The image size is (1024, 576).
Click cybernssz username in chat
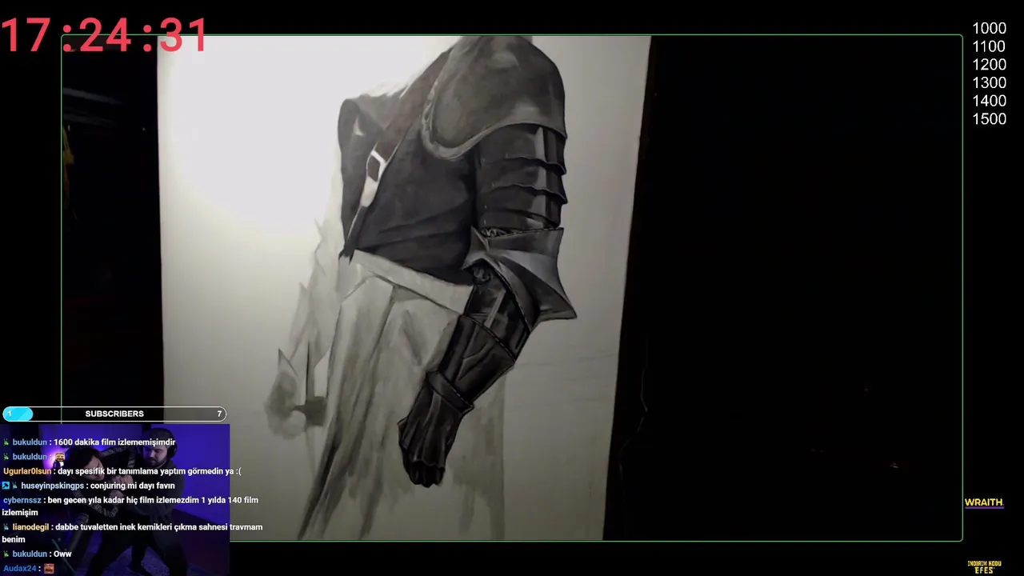pos(23,500)
